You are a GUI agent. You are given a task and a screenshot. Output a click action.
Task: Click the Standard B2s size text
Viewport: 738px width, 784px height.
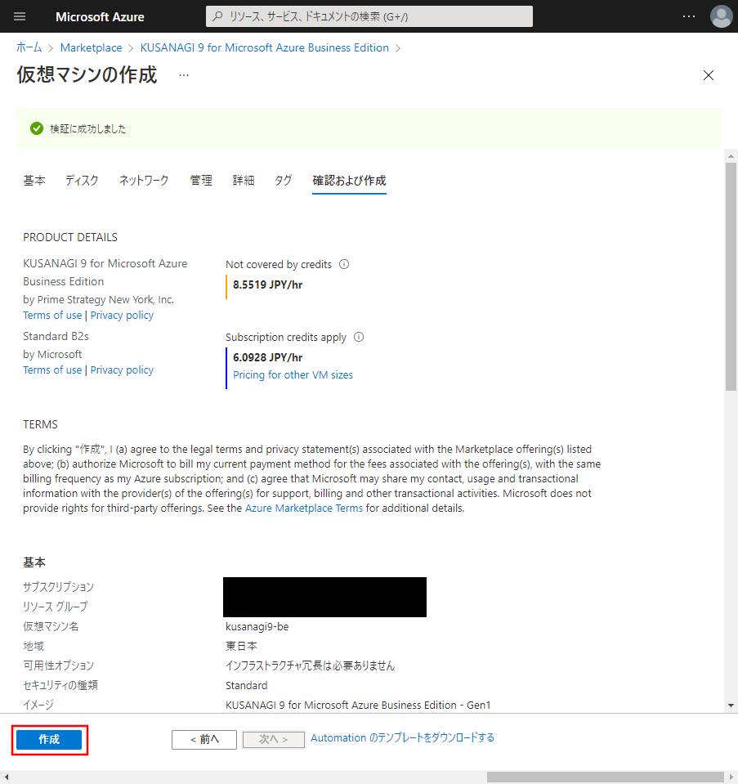(56, 337)
